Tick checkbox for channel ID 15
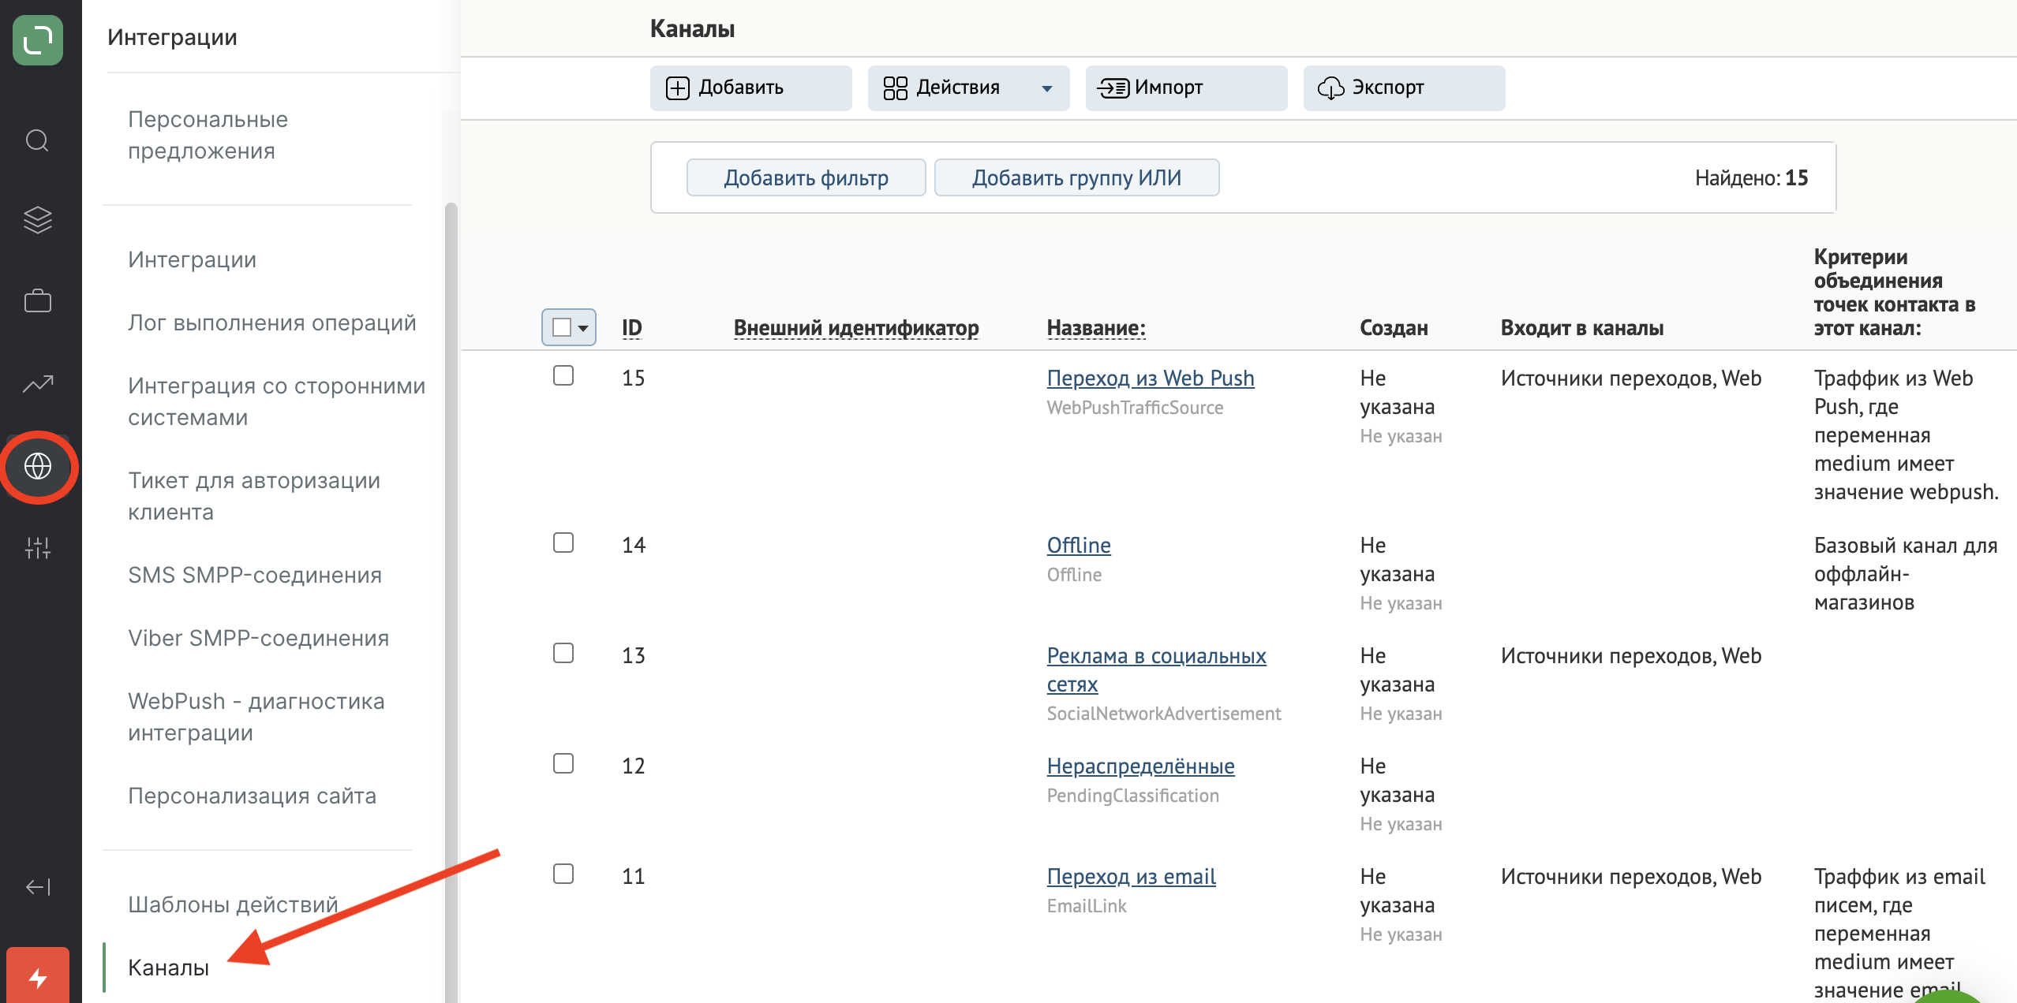Image resolution: width=2017 pixels, height=1003 pixels. pos(563,375)
